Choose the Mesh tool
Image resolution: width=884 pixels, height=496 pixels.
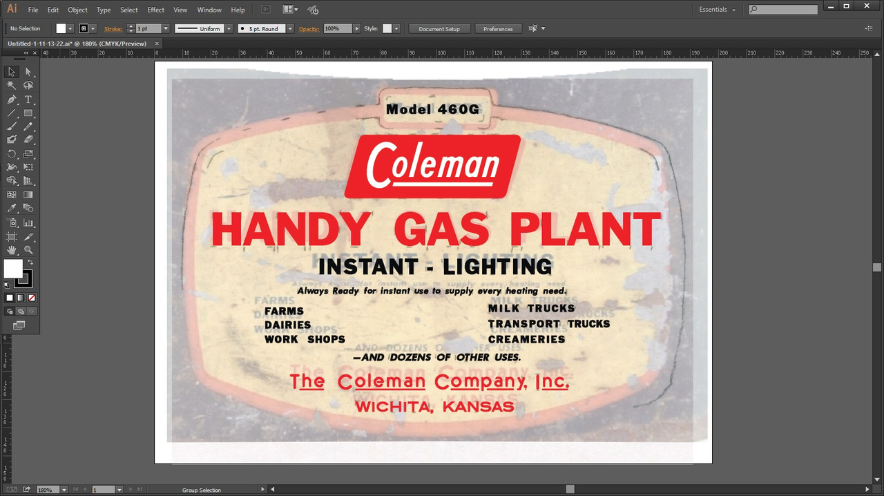coord(12,195)
